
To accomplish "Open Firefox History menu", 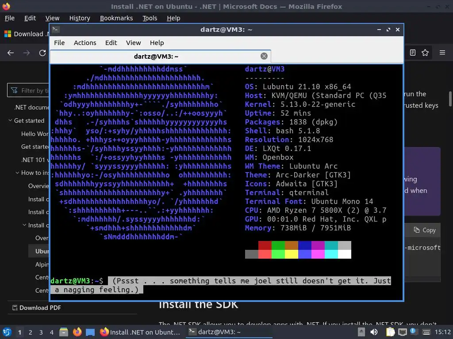I will pyautogui.click(x=80, y=18).
